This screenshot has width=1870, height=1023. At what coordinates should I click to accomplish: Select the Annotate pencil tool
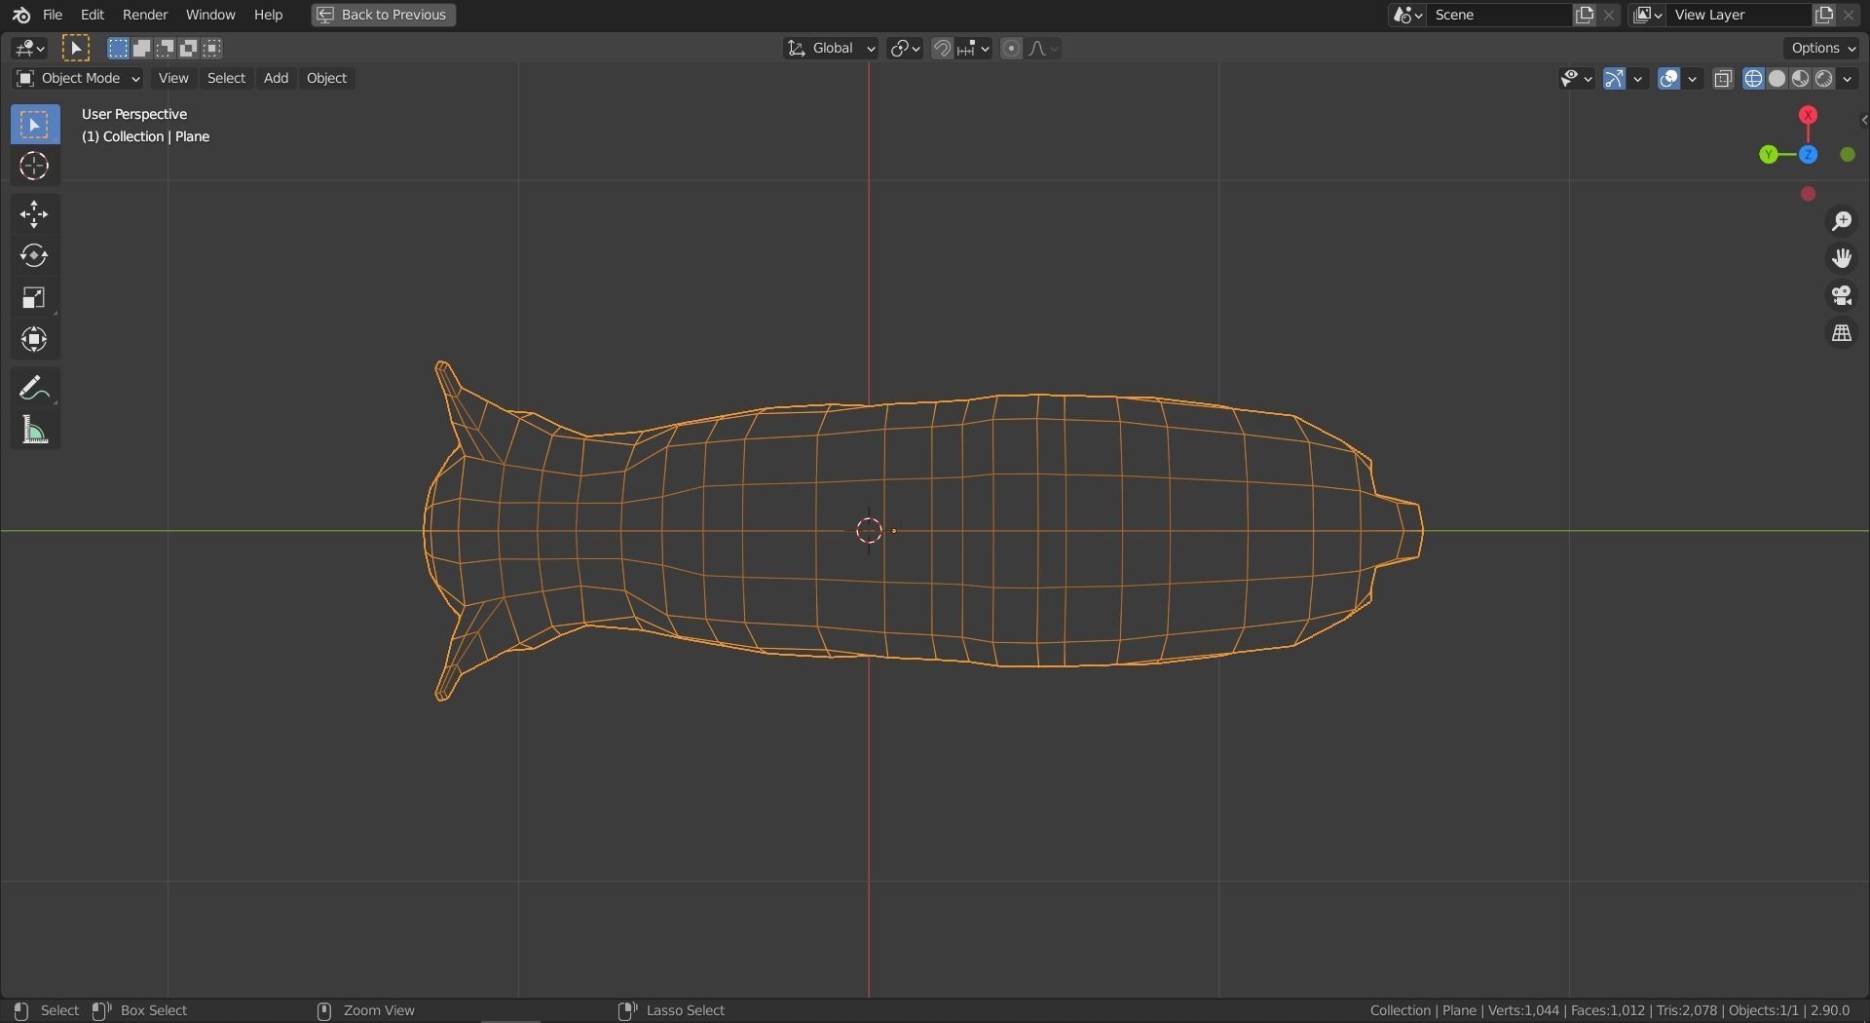pos(35,388)
